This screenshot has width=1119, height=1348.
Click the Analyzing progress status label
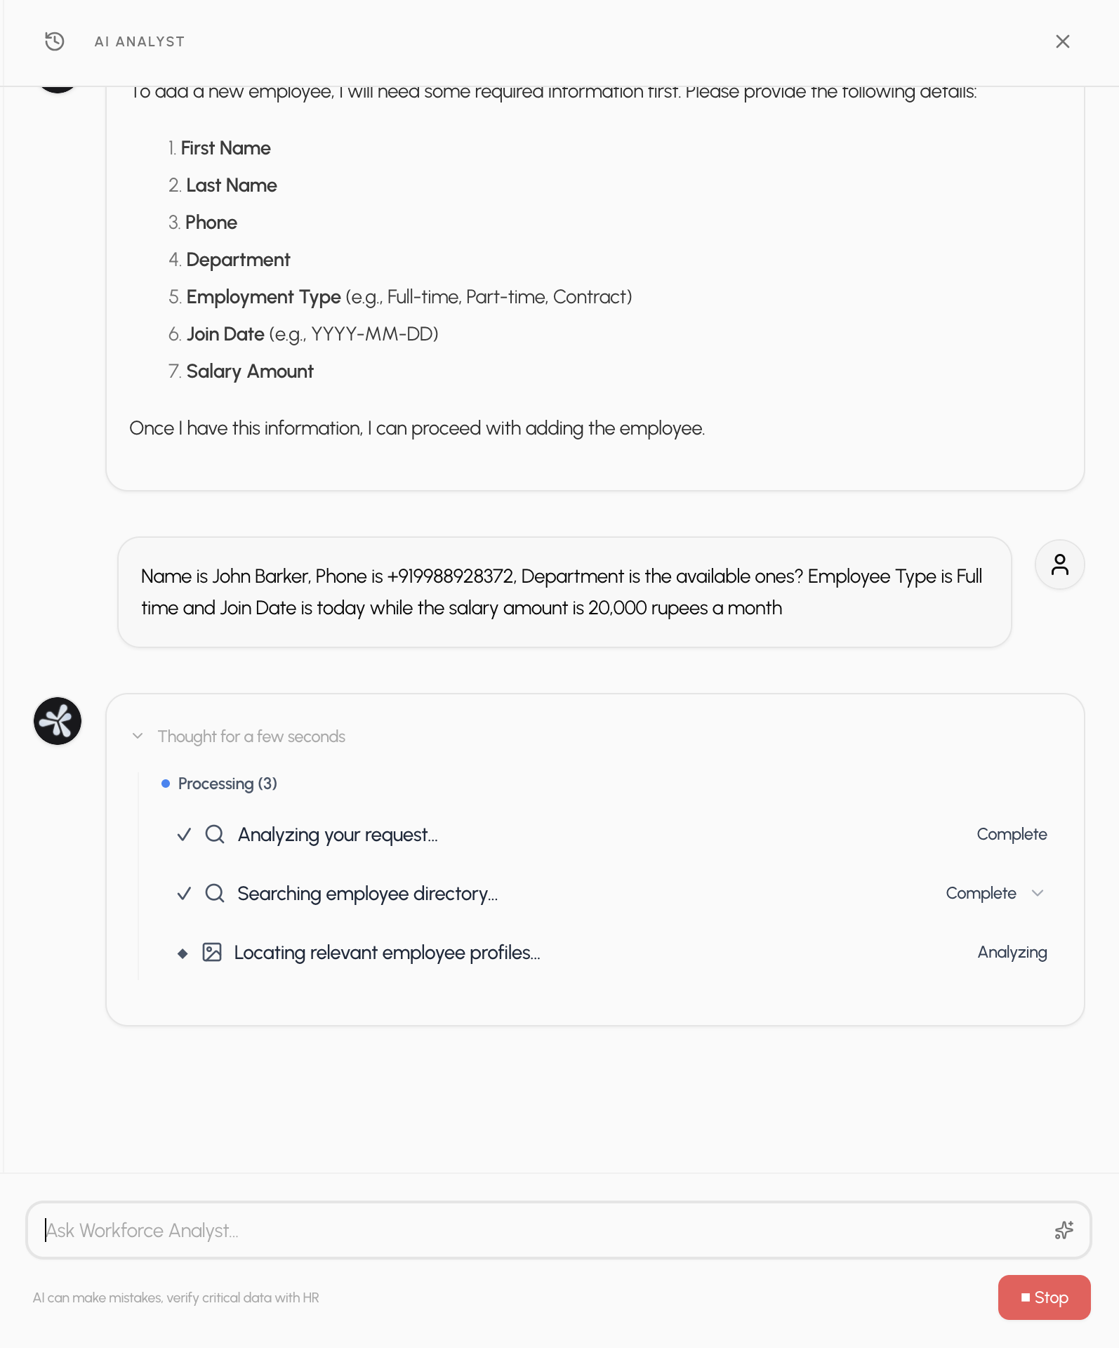(1012, 952)
